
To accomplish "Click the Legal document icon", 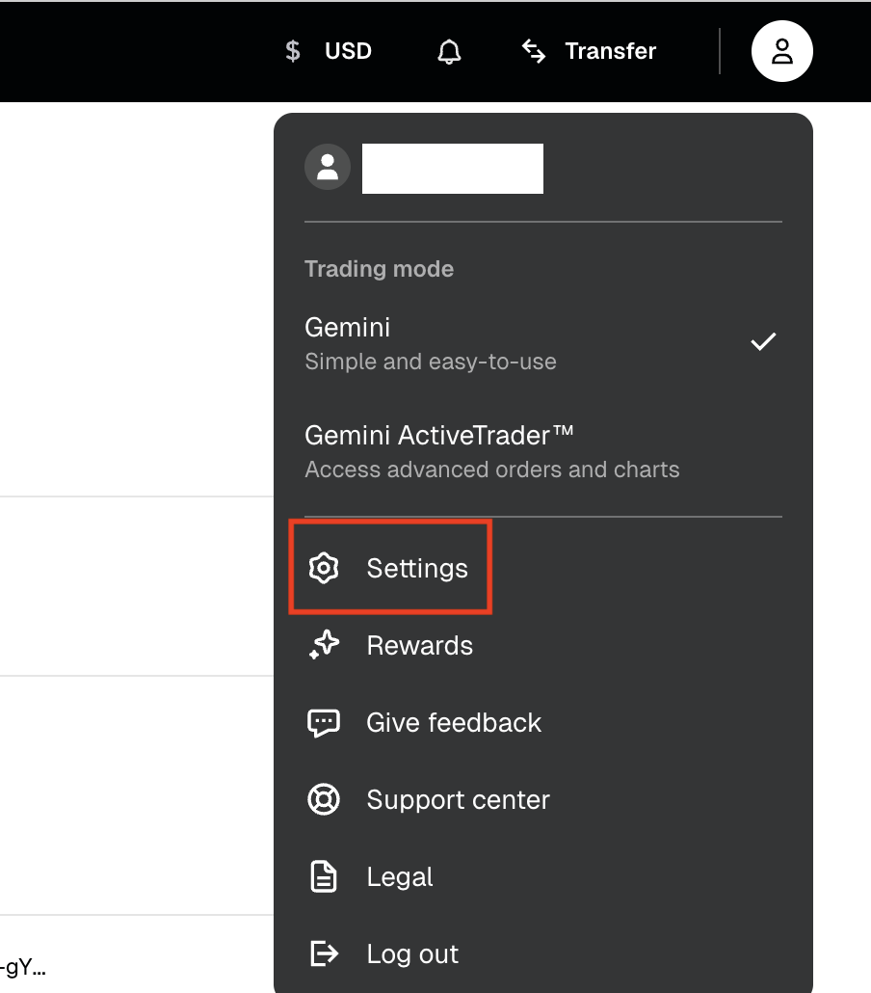I will [x=324, y=876].
